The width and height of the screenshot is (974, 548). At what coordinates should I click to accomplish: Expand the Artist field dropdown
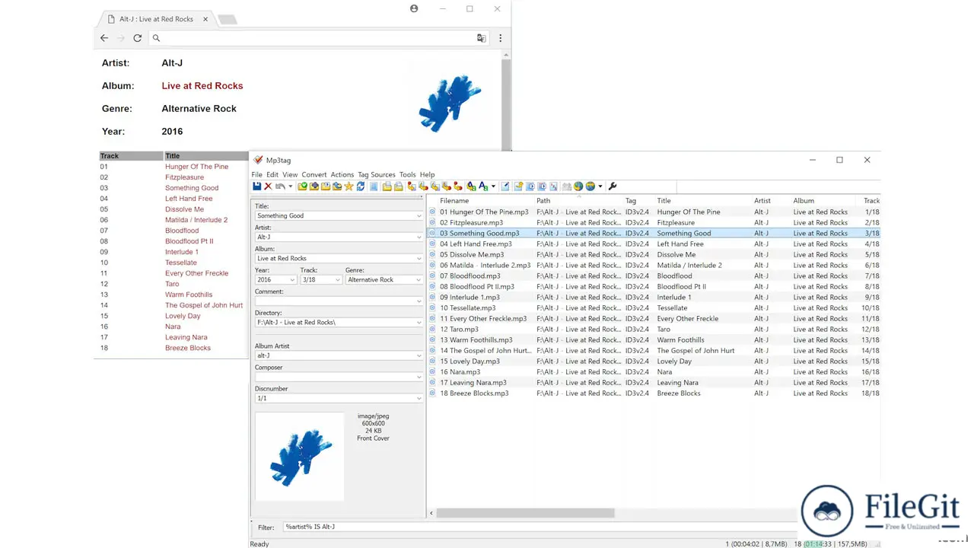(x=419, y=237)
